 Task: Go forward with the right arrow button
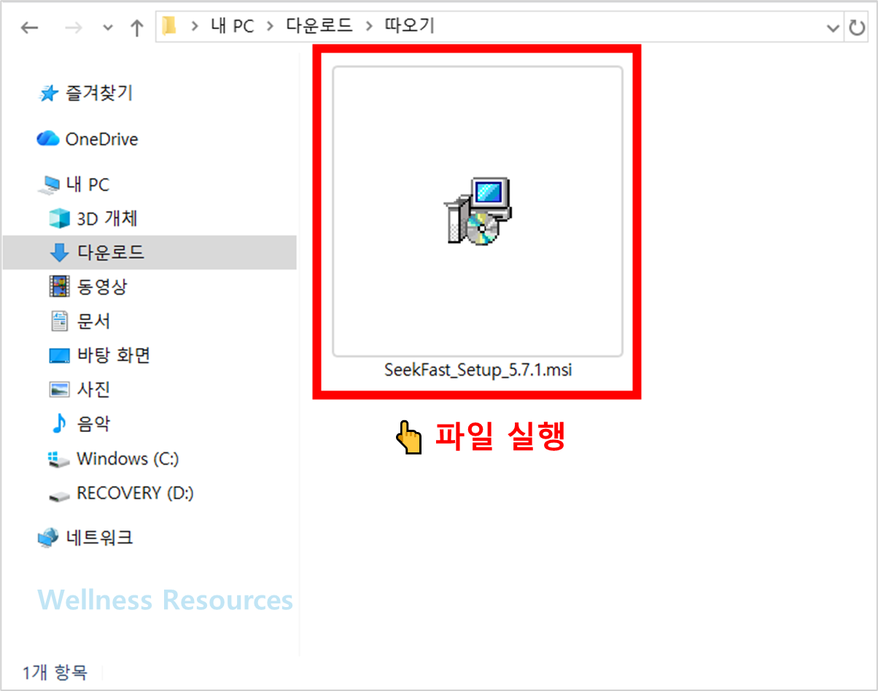coord(73,28)
